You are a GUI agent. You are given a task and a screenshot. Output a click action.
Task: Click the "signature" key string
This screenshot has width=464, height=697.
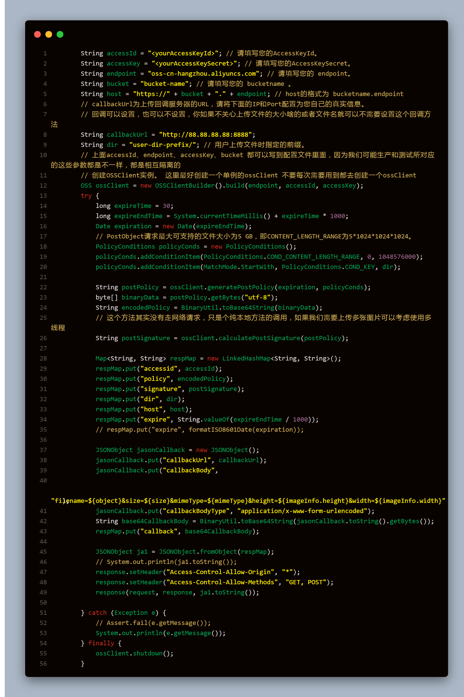160,389
